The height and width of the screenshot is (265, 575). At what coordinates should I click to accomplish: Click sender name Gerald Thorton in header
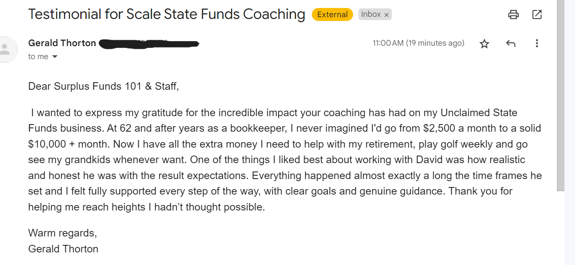coord(62,43)
